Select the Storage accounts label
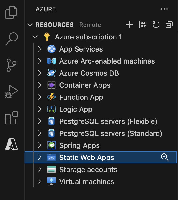Viewport: 178px width, 200px height. 88,170
